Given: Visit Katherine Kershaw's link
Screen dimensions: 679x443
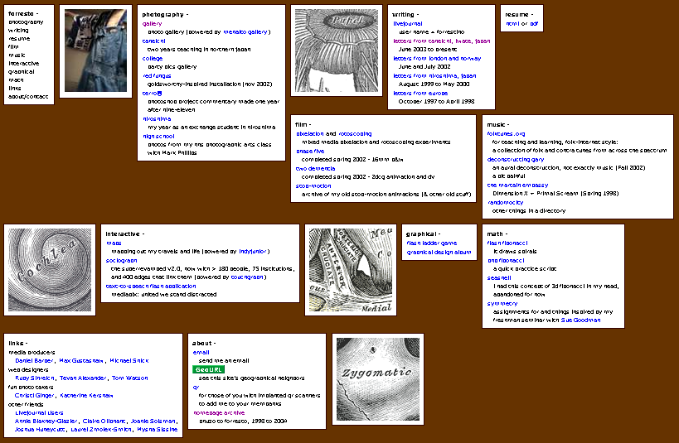Looking at the screenshot, I should [86, 396].
